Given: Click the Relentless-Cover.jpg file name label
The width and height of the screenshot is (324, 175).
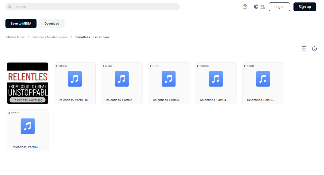Looking at the screenshot, I should 28,100.
